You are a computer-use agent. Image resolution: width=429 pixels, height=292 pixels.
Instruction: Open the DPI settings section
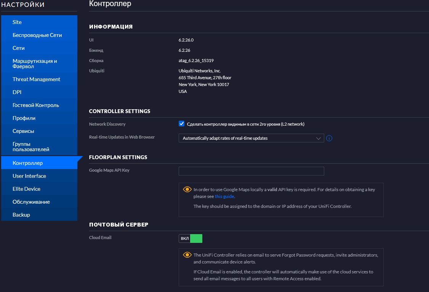pos(39,92)
